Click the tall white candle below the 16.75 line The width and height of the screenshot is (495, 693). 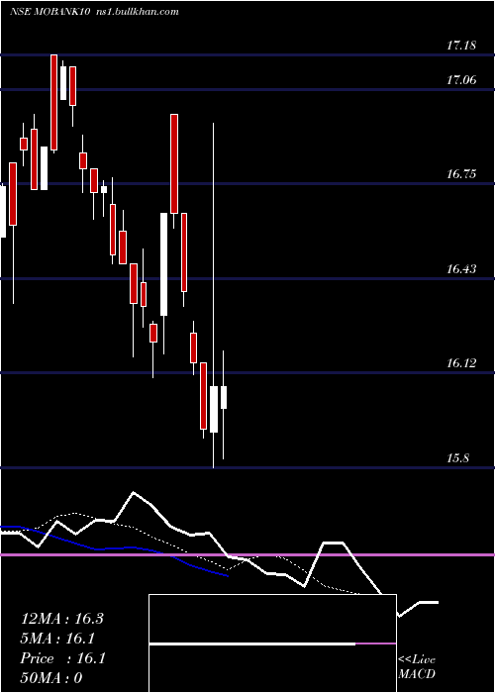pyautogui.click(x=163, y=264)
